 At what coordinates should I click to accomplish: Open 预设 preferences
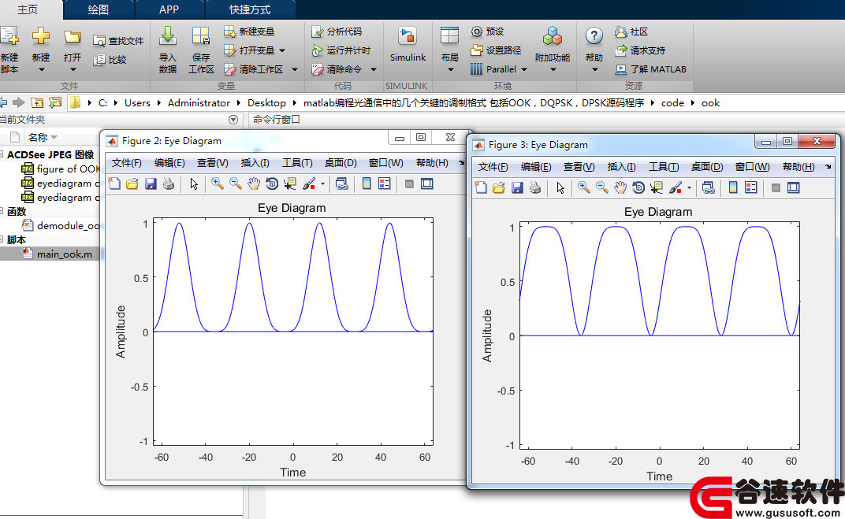(487, 32)
